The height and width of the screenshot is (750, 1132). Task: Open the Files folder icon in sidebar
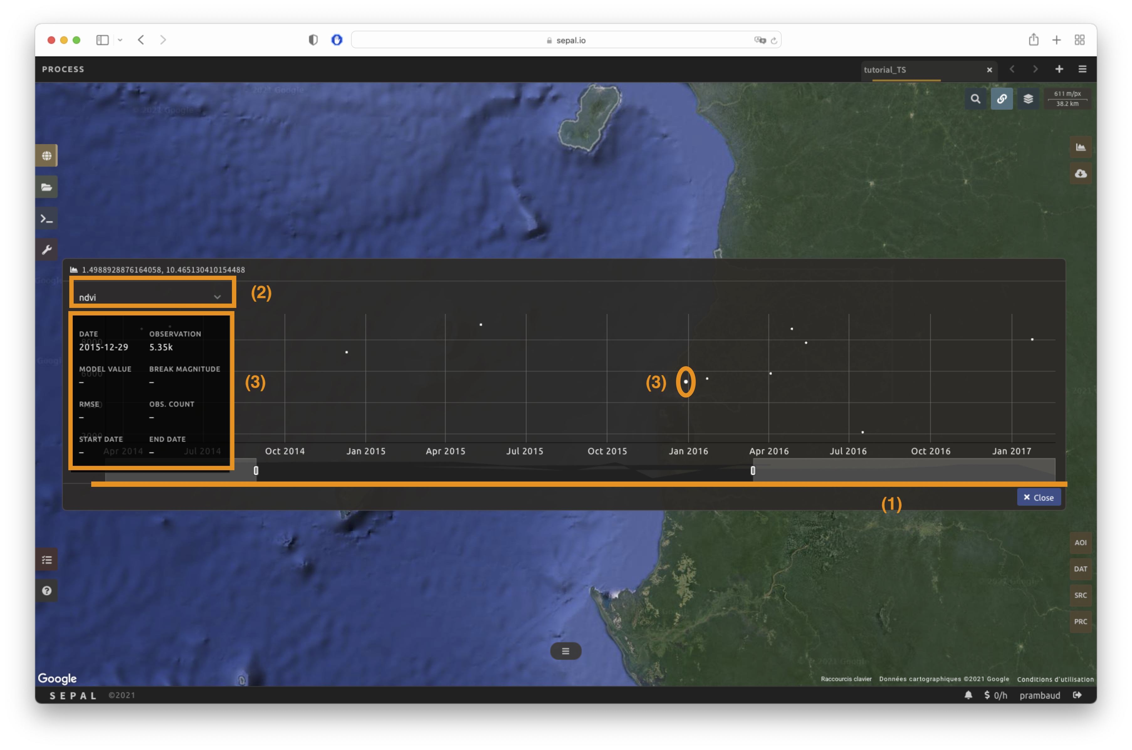coord(46,187)
